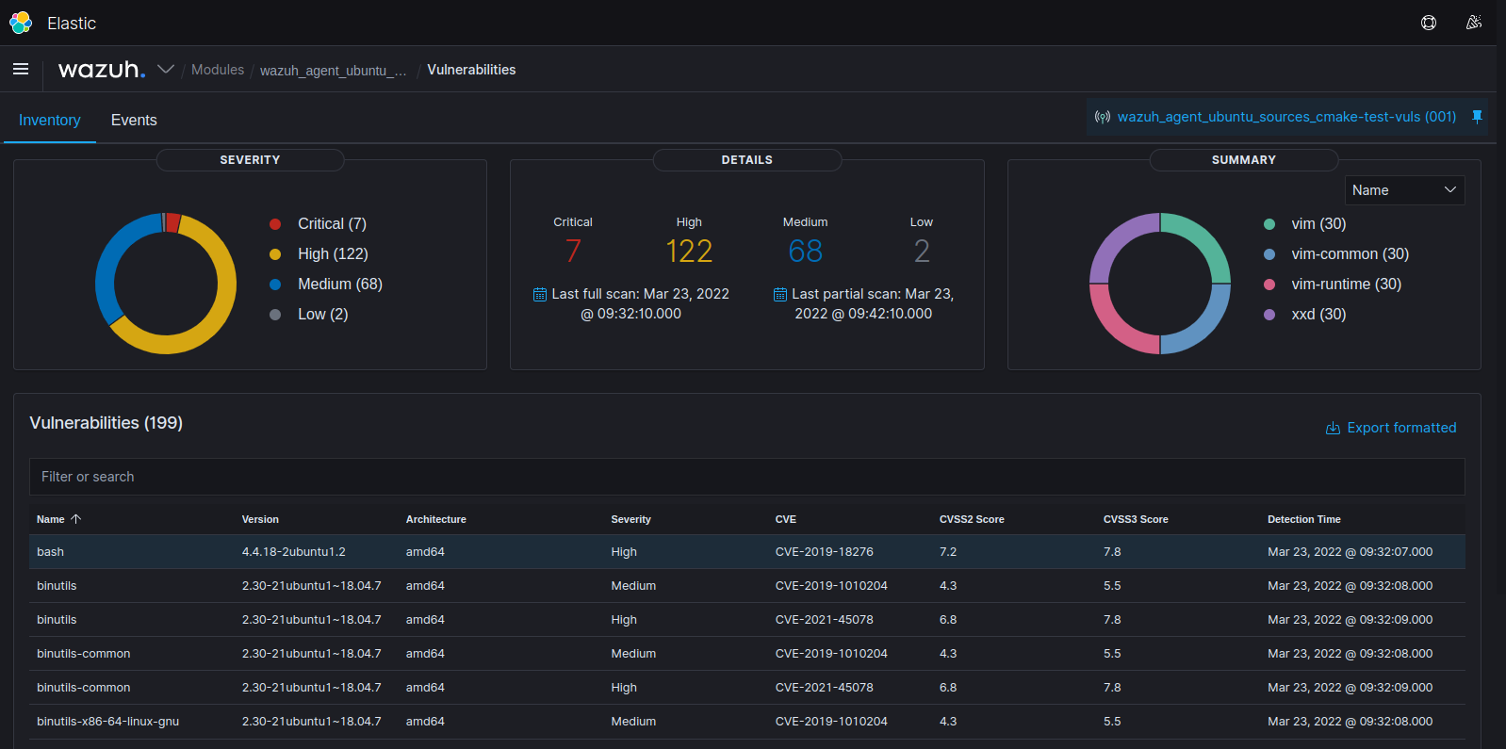Click the vim-common (30) legend entry
The width and height of the screenshot is (1506, 749).
click(1350, 254)
